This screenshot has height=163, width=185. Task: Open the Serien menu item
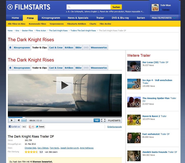click(x=141, y=18)
